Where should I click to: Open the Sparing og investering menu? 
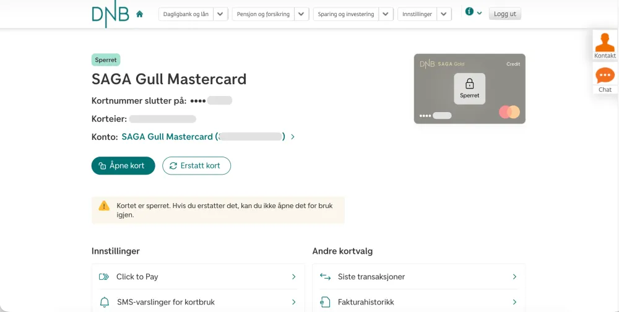(346, 14)
